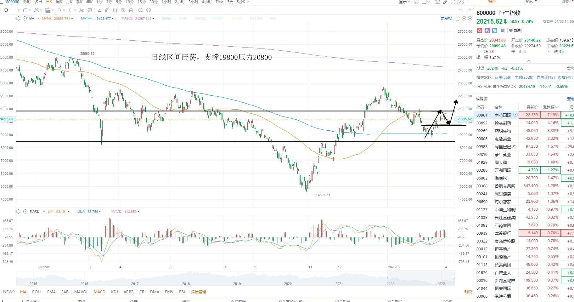Reset chart zoom with the rotate icon
The height and width of the screenshot is (302, 574).
pos(458,19)
